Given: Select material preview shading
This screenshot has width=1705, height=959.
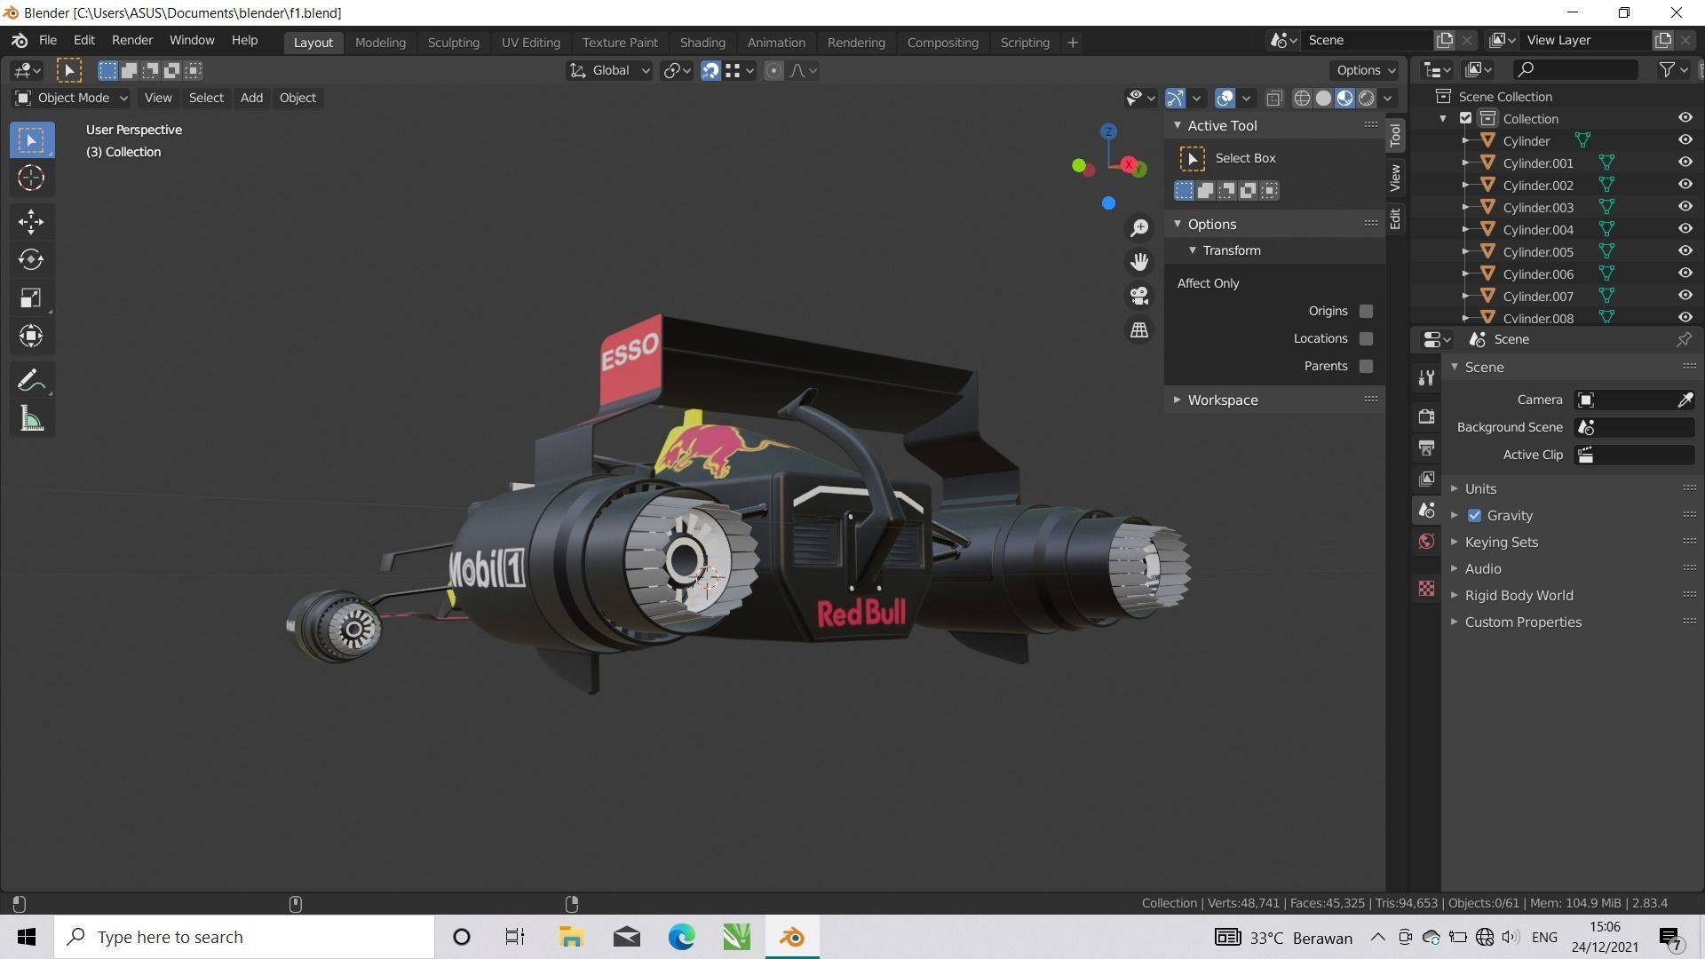Looking at the screenshot, I should (1344, 99).
